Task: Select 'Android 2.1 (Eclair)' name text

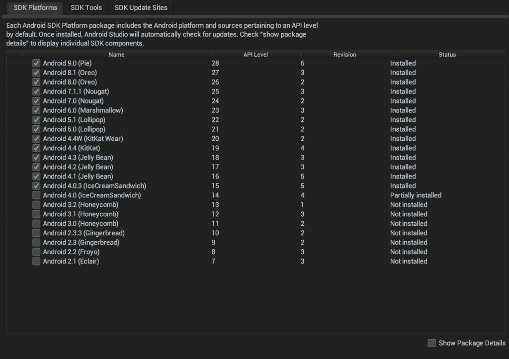Action: click(x=71, y=261)
